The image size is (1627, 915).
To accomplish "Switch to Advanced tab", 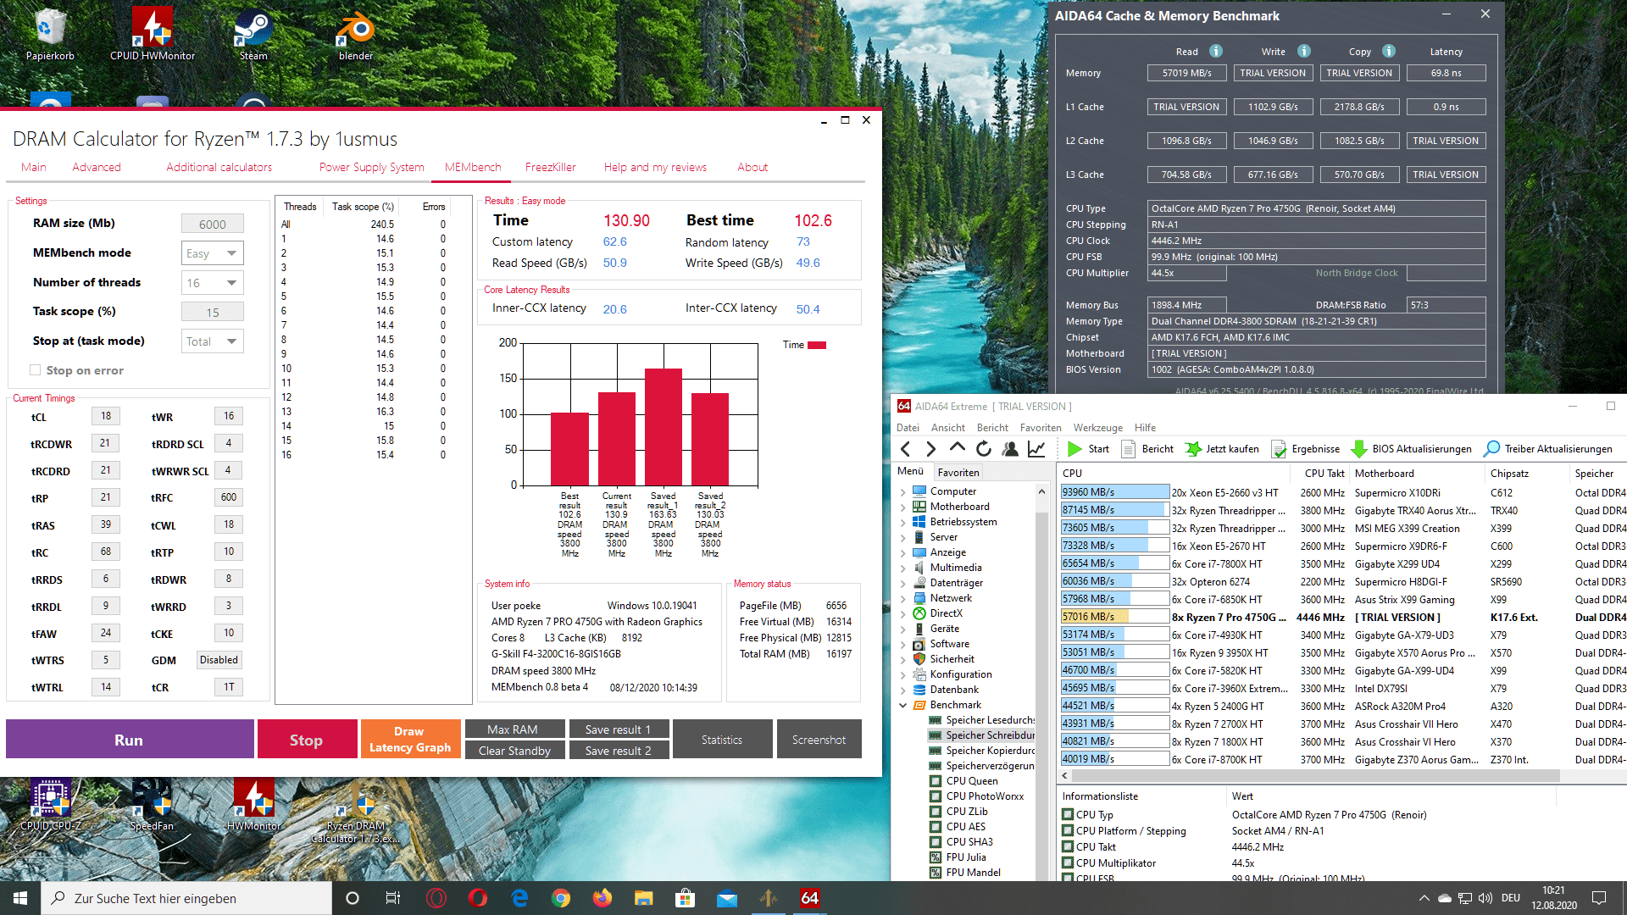I will 97,167.
